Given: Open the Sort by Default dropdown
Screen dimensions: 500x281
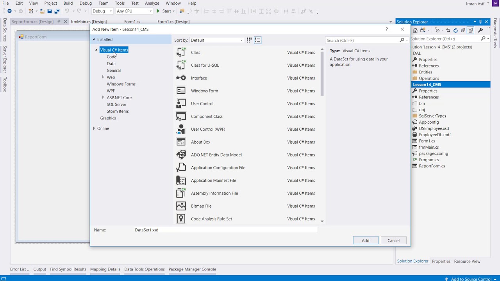Looking at the screenshot, I should [217, 40].
